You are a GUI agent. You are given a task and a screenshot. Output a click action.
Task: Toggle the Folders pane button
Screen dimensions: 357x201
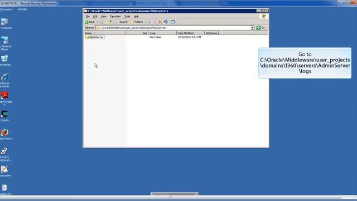[x=136, y=22]
